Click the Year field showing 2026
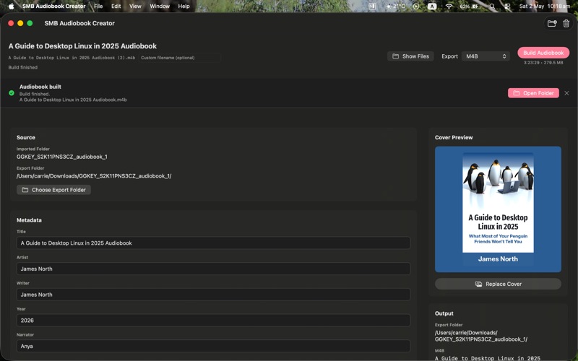578x361 pixels. 213,321
